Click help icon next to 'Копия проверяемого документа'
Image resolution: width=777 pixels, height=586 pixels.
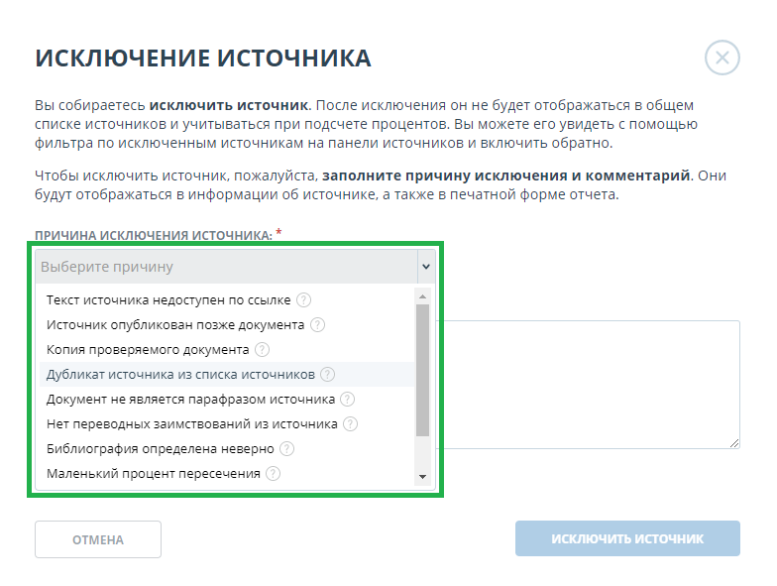263,349
